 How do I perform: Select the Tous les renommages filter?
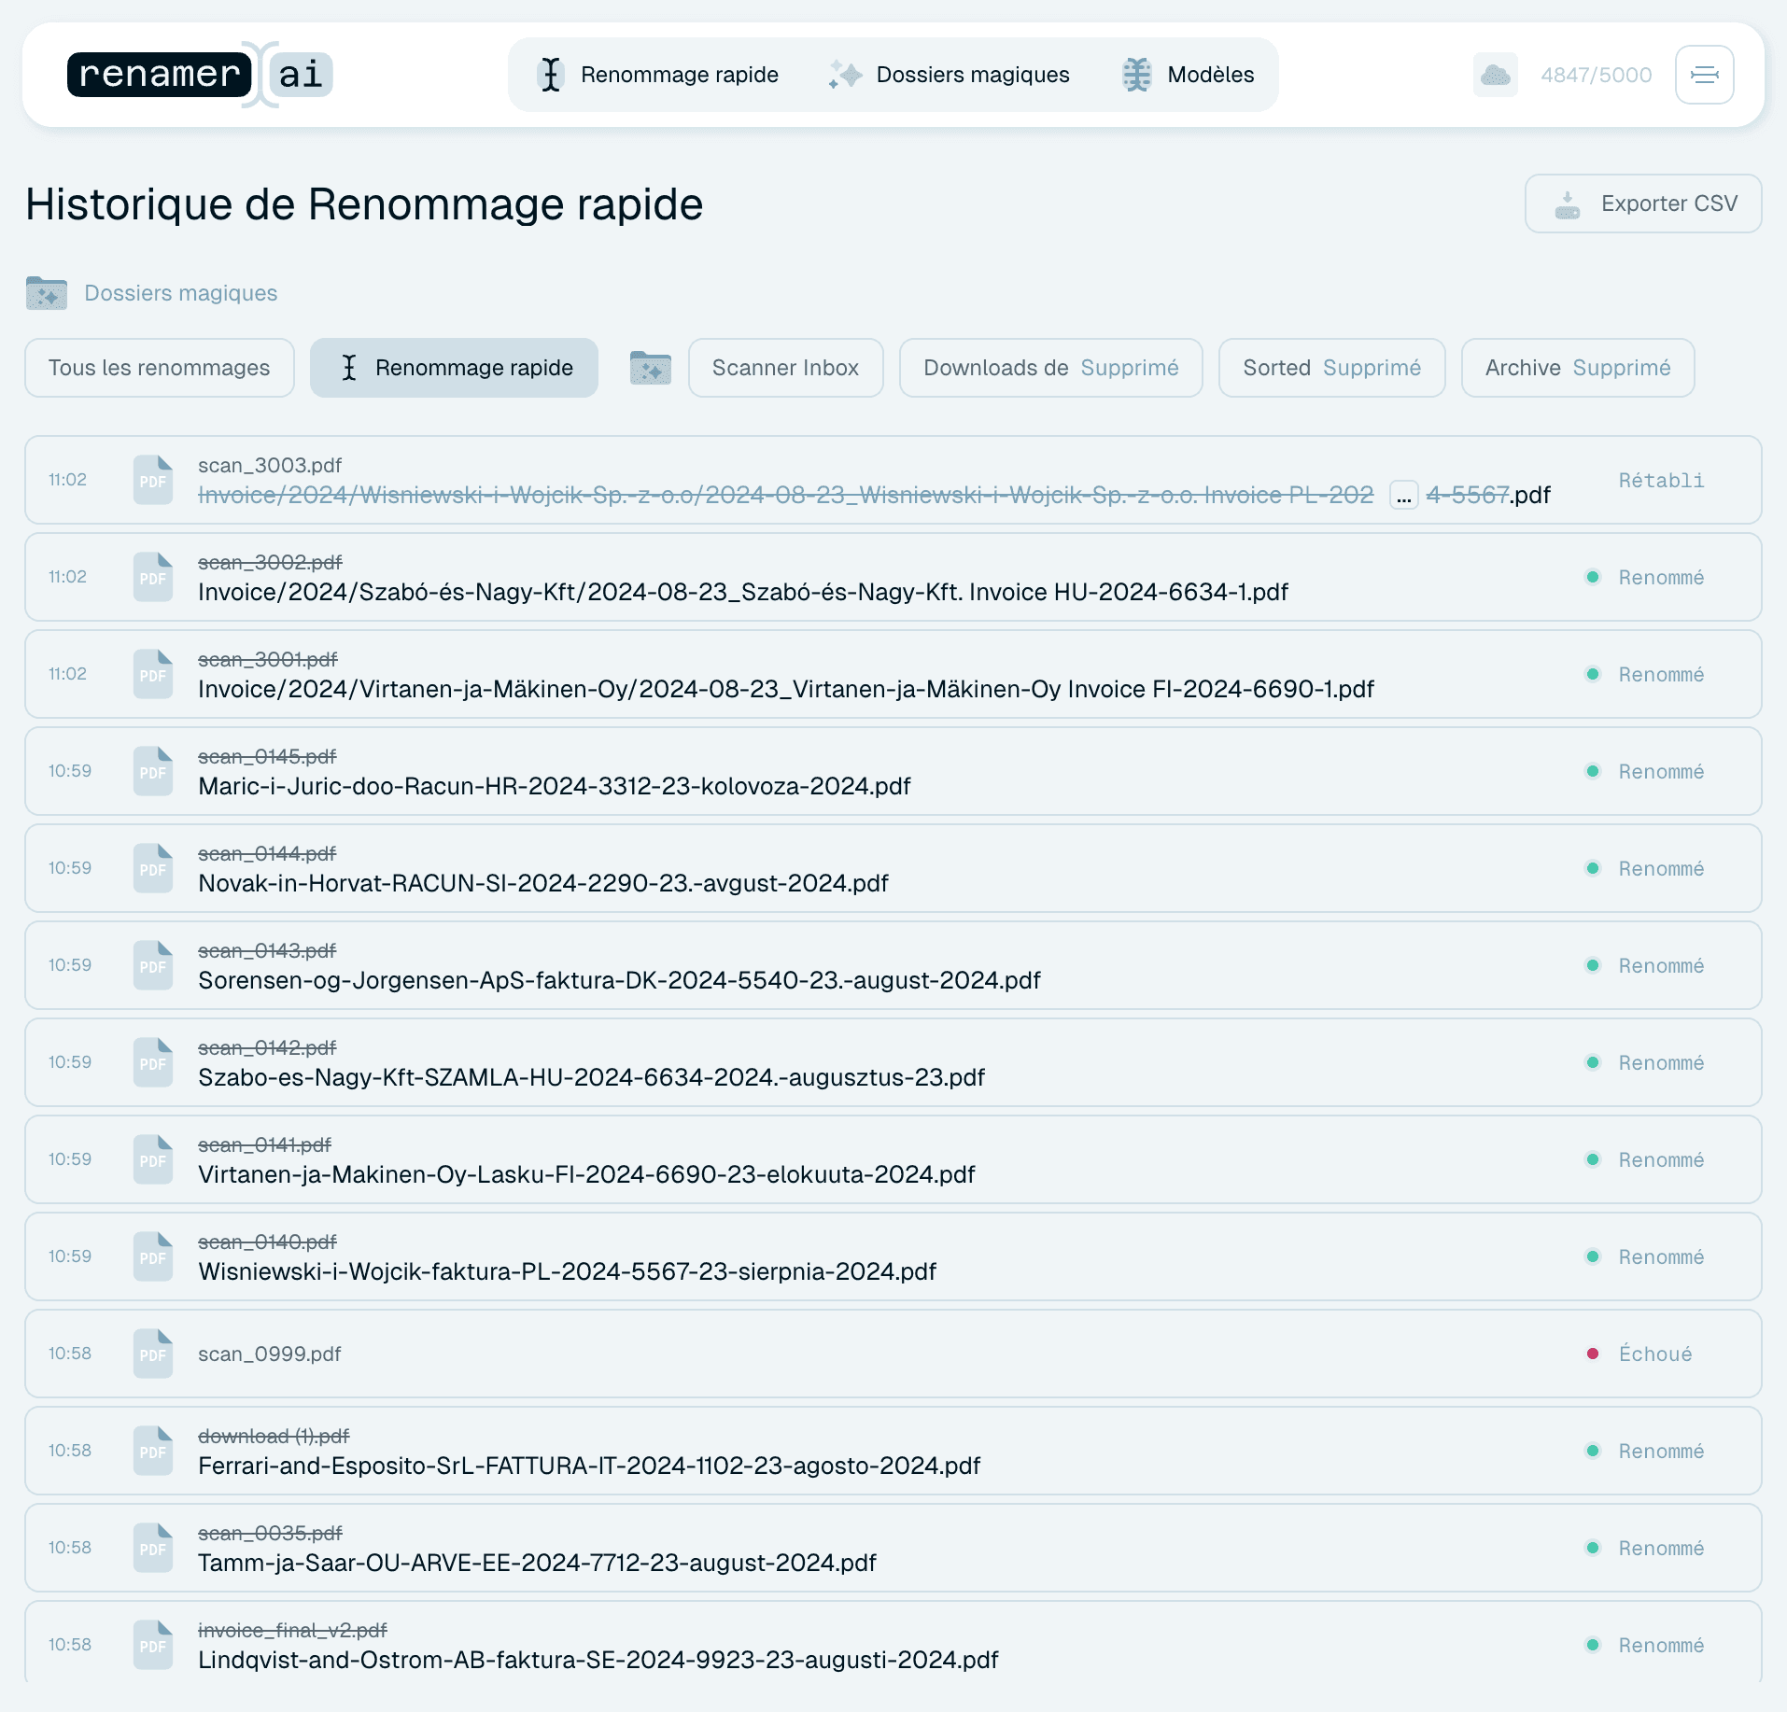(160, 368)
